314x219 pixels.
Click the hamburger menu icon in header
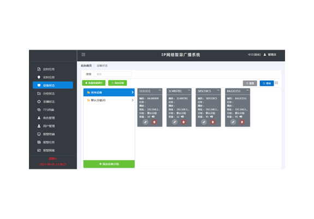(84, 55)
